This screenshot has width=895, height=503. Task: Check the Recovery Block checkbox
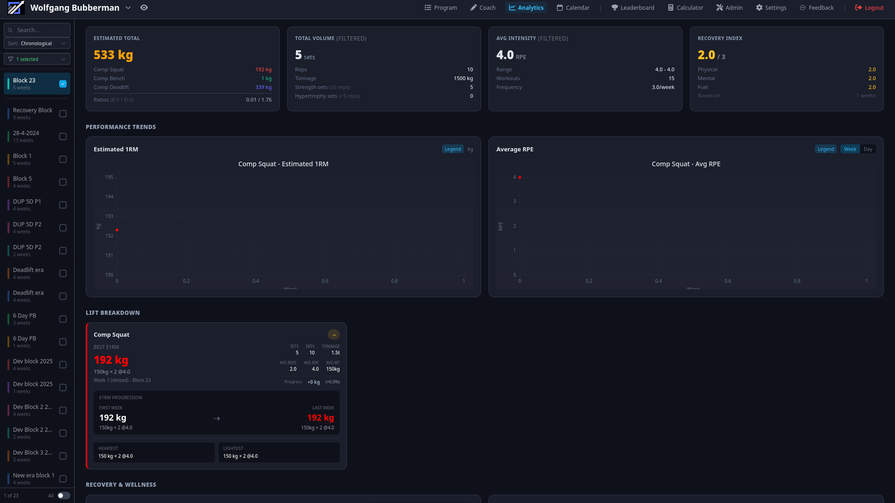coord(62,113)
